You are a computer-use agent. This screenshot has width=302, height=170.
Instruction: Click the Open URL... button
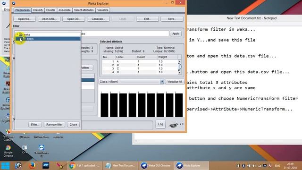click(49, 19)
